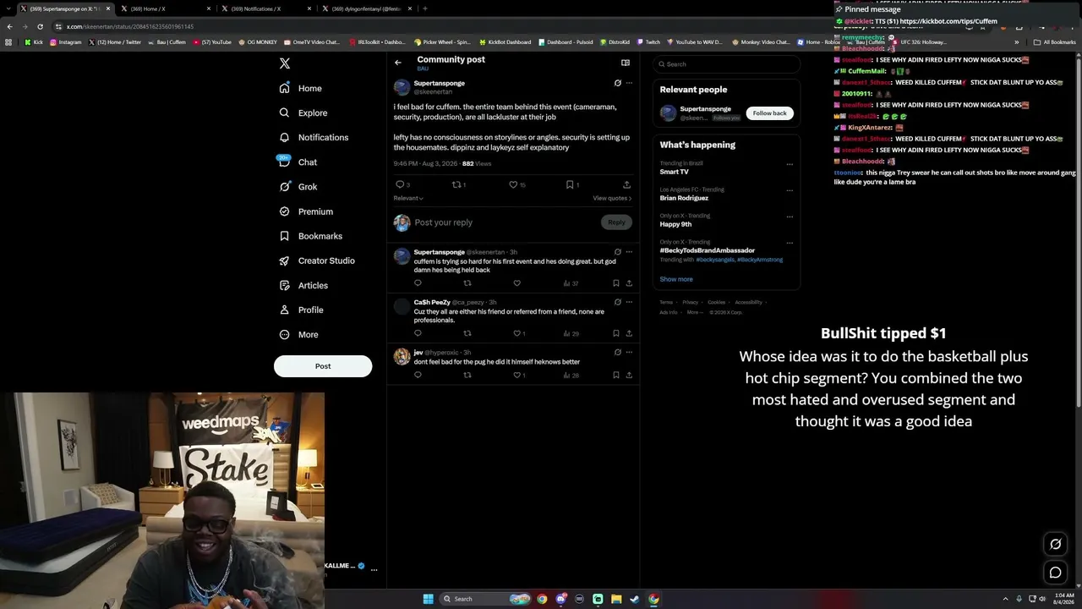Like the 'cuffem is trying so hard' reply
The height and width of the screenshot is (609, 1082).
coord(516,283)
